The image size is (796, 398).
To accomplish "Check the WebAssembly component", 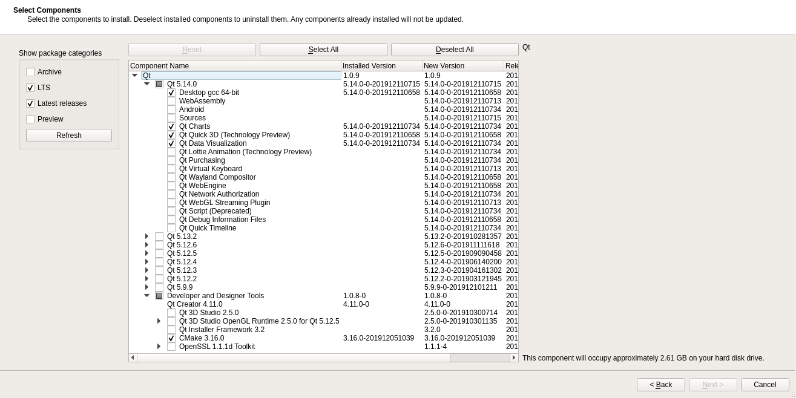I will click(171, 101).
